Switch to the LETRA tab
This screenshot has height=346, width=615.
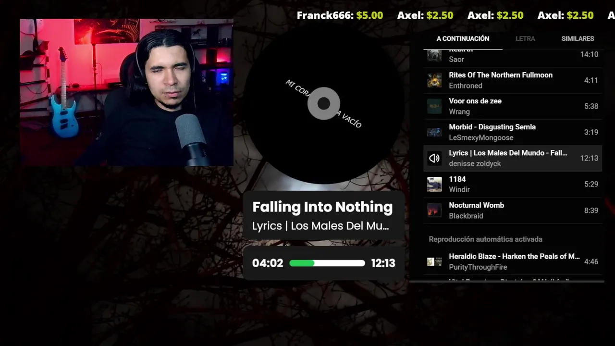(x=525, y=38)
